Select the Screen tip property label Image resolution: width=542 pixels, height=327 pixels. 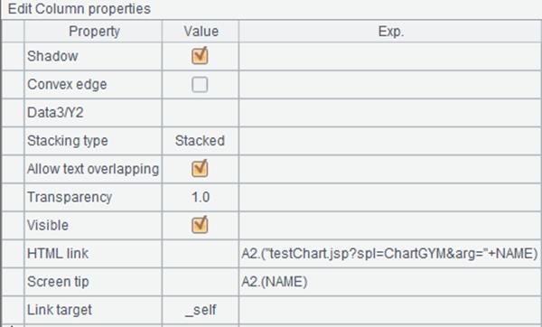click(x=58, y=282)
